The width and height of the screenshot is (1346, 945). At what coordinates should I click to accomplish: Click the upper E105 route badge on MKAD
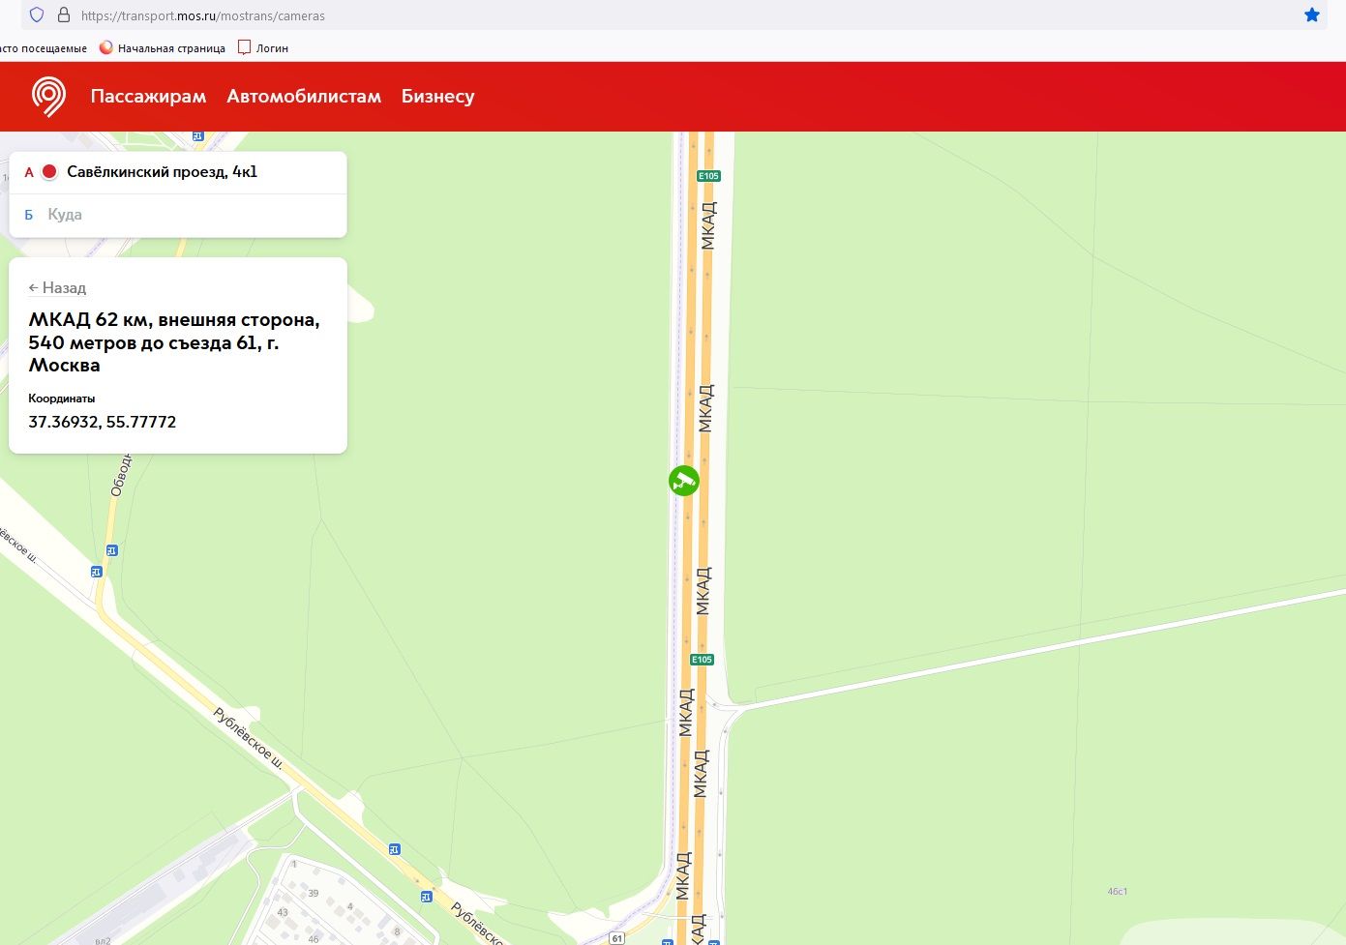pos(708,176)
